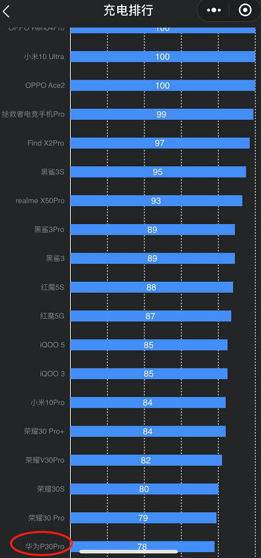
Task: Close mini program via circle icon
Action: click(x=245, y=11)
